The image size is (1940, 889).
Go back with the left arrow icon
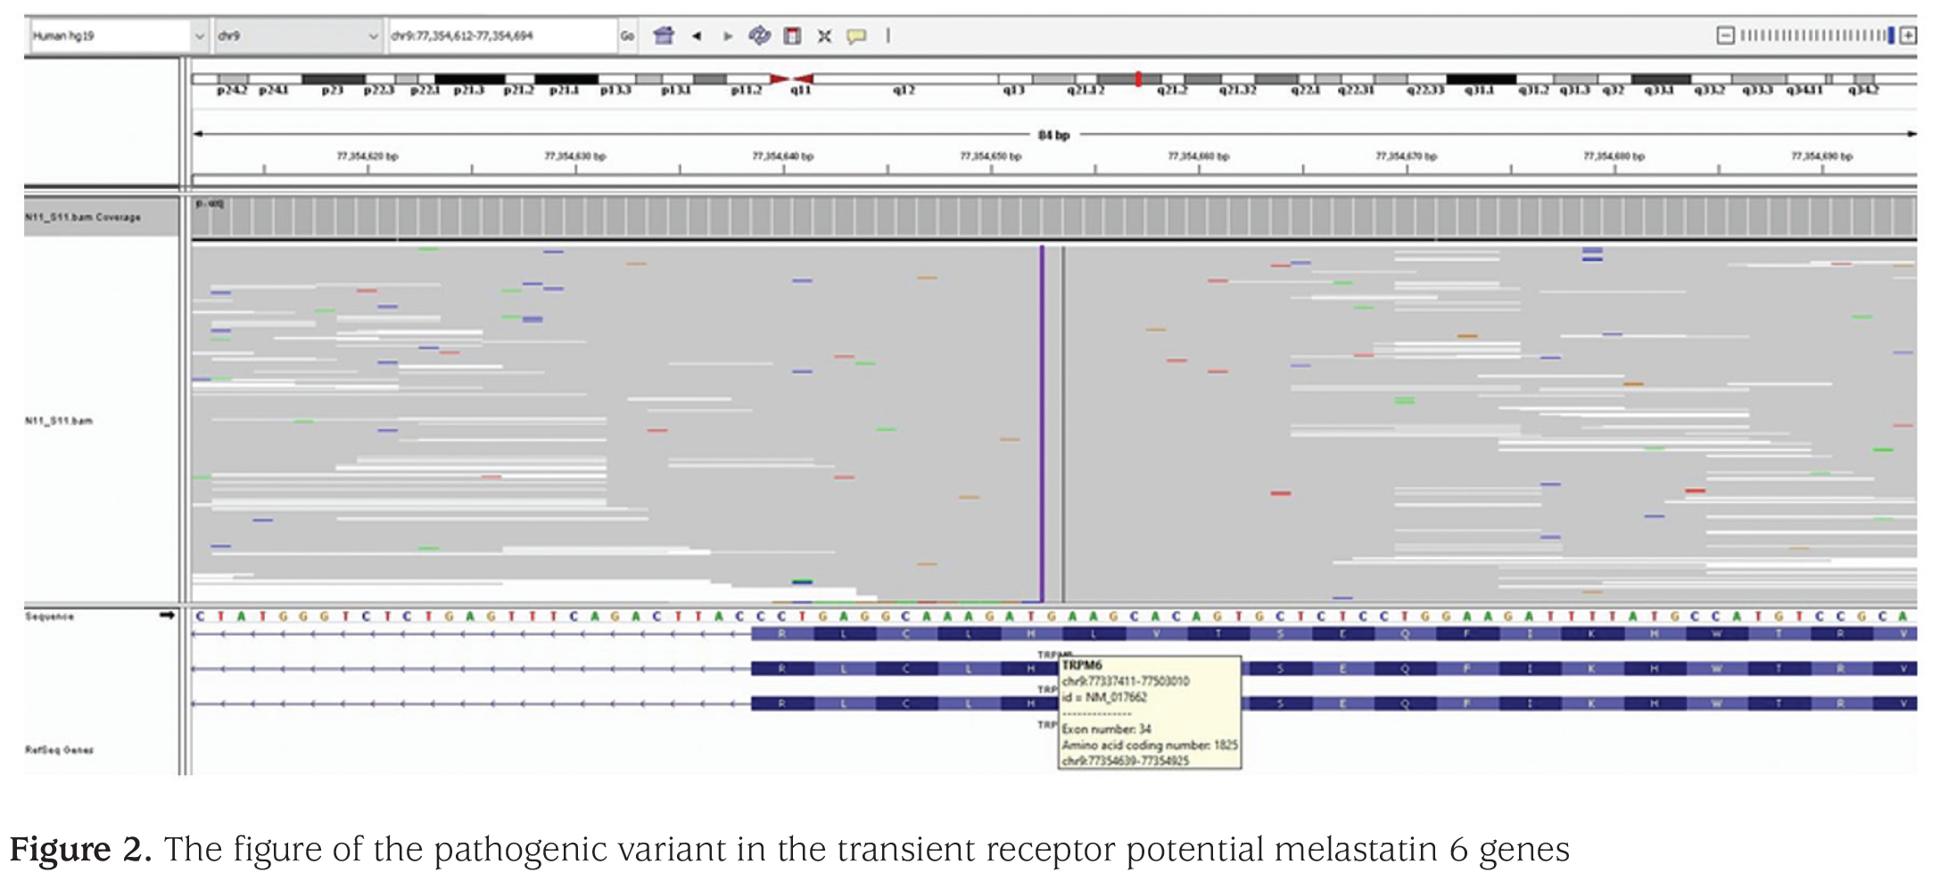697,36
